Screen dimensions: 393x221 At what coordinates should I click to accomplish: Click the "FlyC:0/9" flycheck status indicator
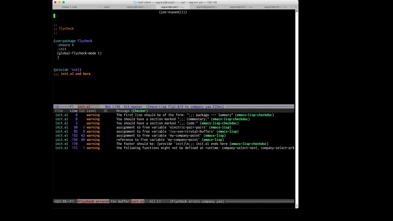tap(176, 107)
